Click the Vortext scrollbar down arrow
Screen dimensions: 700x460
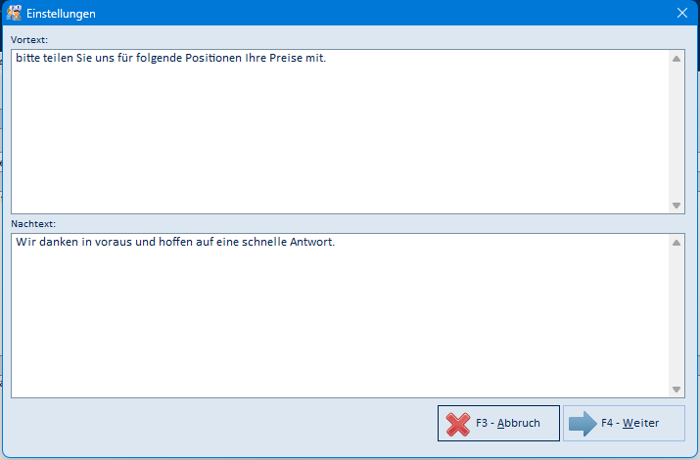677,206
